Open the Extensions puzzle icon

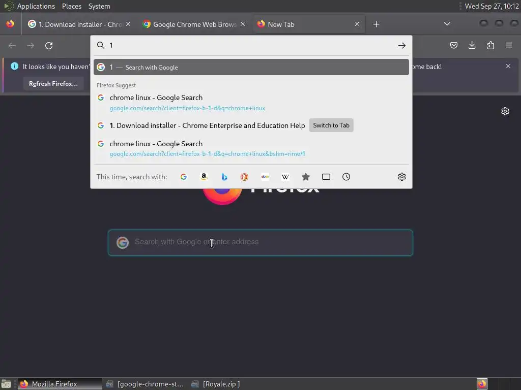click(x=490, y=45)
